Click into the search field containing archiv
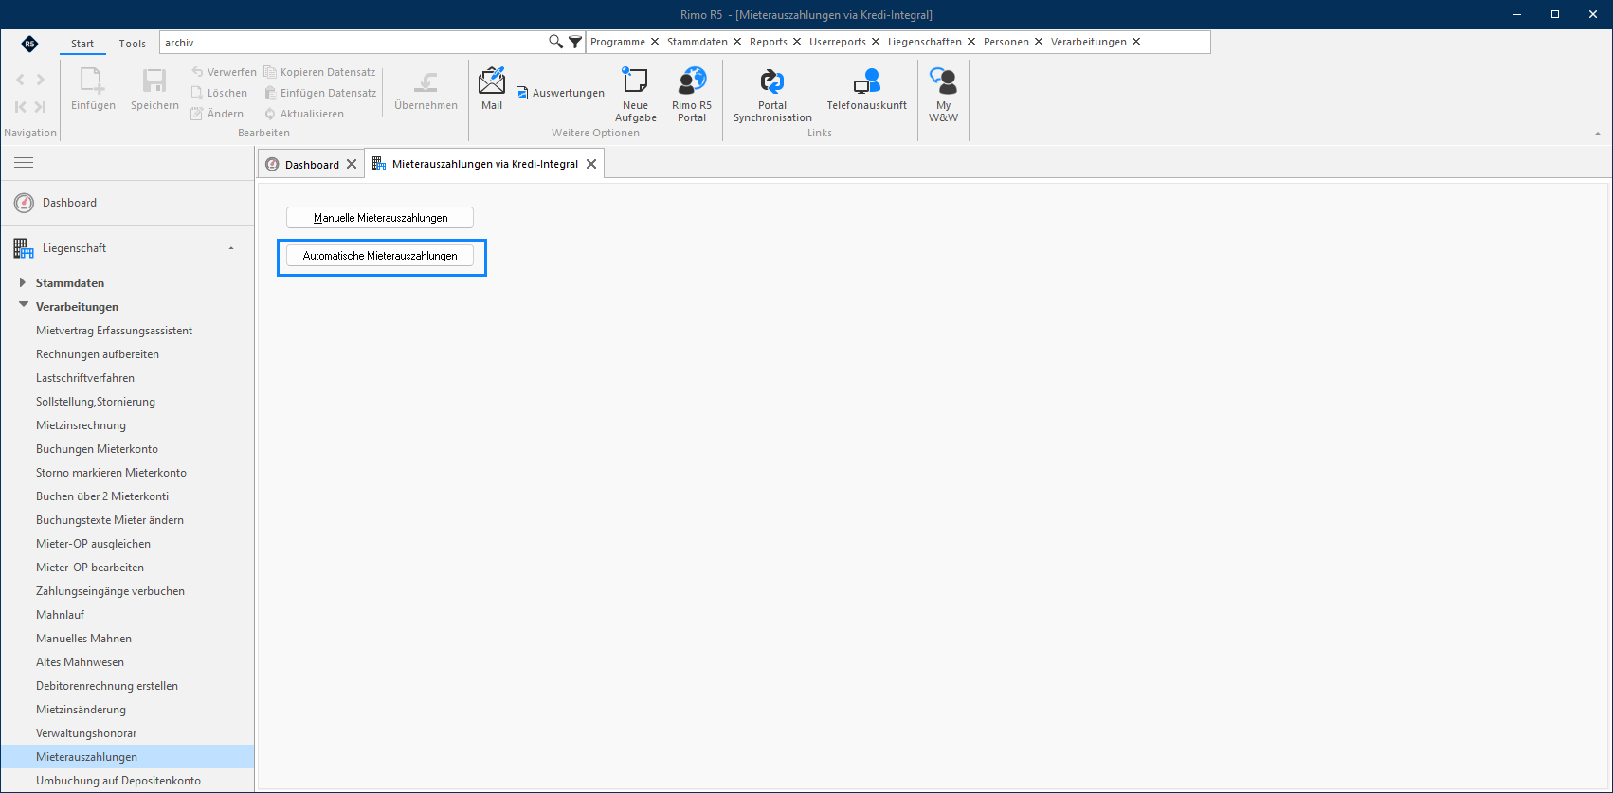This screenshot has width=1613, height=793. click(x=353, y=43)
